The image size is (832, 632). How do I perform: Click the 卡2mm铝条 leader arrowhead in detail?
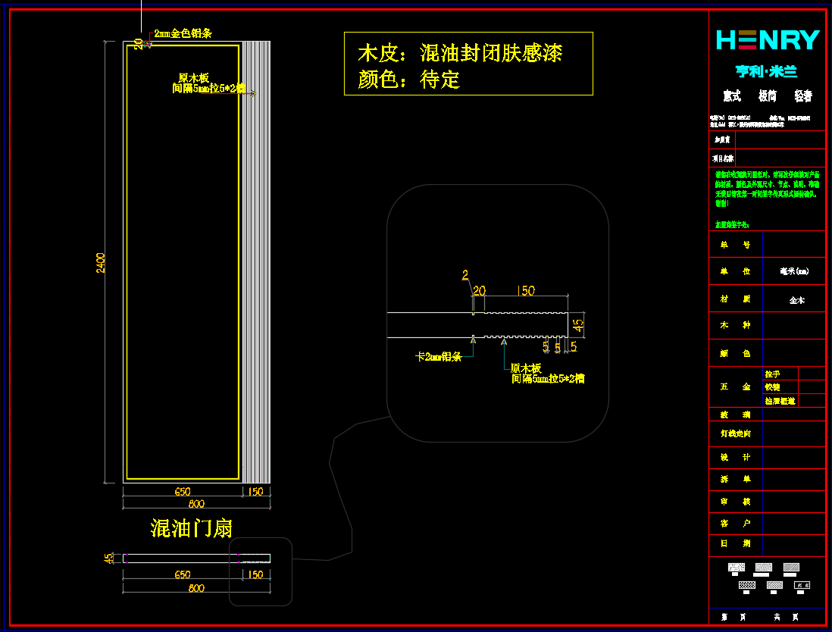click(474, 340)
